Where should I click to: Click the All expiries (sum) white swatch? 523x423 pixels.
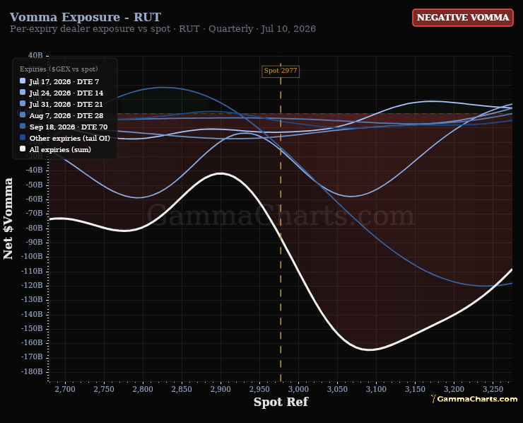23,149
